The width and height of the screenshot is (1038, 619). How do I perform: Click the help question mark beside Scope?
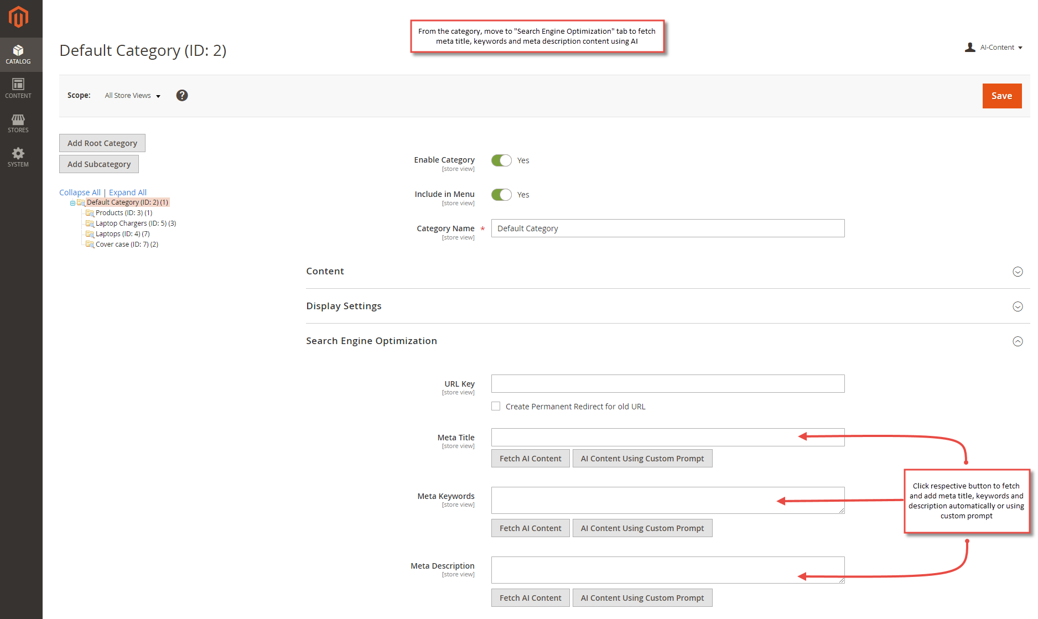[182, 95]
